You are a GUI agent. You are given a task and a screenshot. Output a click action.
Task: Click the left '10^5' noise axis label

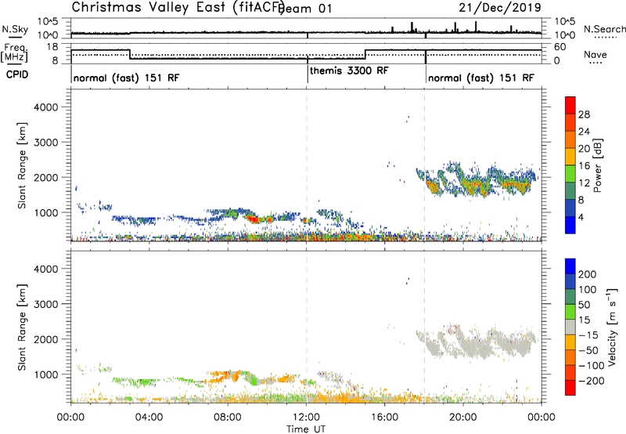48,22
